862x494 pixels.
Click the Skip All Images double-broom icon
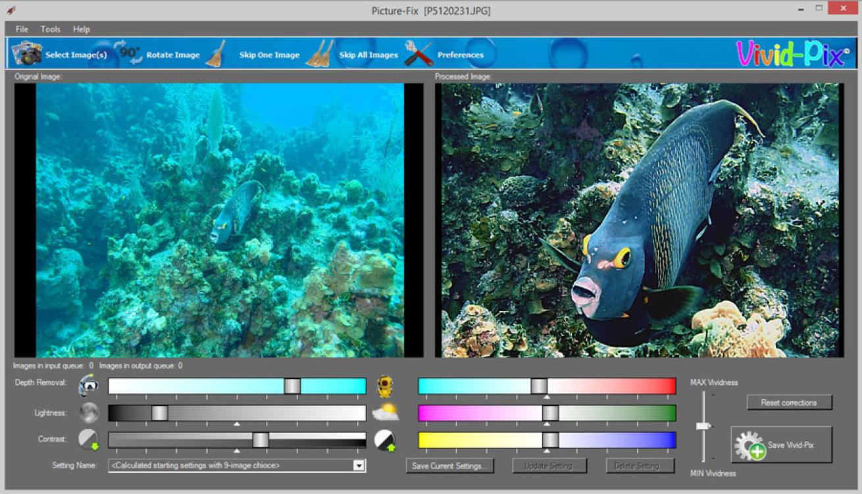[x=320, y=54]
